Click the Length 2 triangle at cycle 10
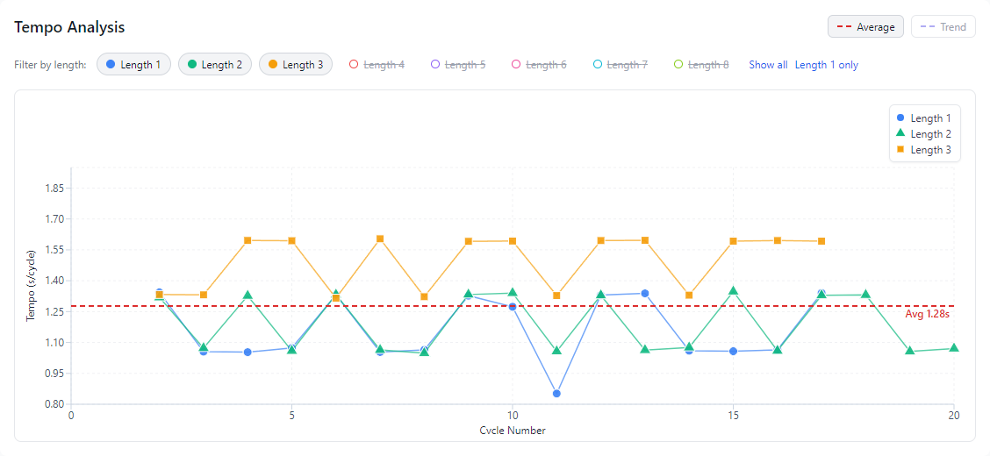This screenshot has height=456, width=990. point(512,293)
